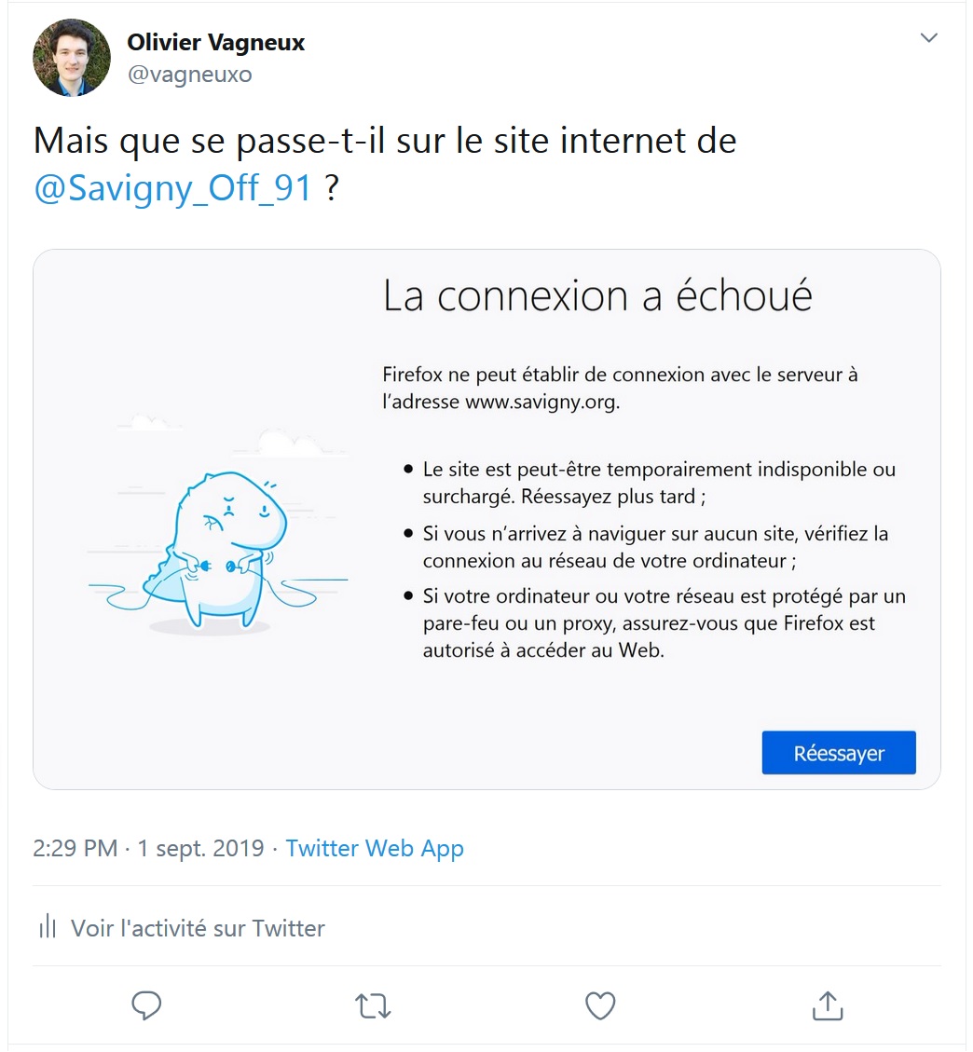
Task: Open the share tweet icon
Action: click(828, 1005)
